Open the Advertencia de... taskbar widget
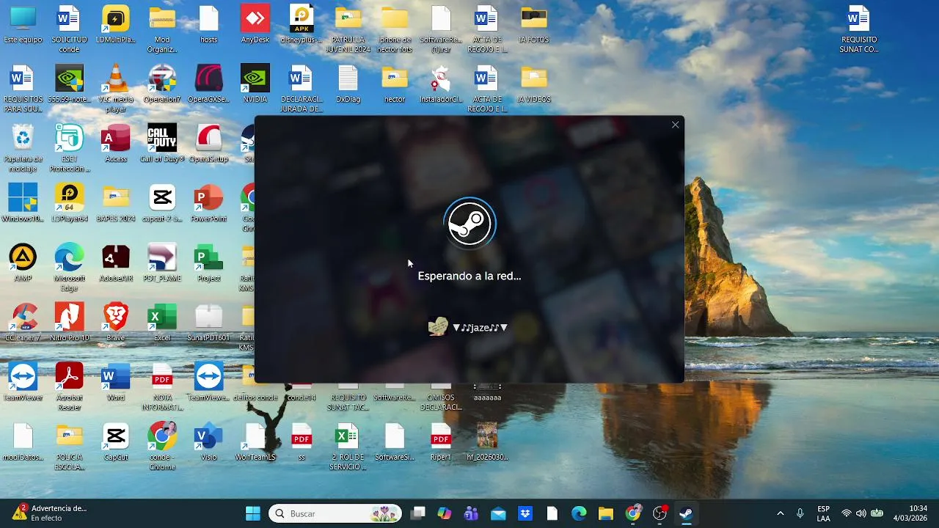Viewport: 939px width, 528px height. (x=49, y=513)
